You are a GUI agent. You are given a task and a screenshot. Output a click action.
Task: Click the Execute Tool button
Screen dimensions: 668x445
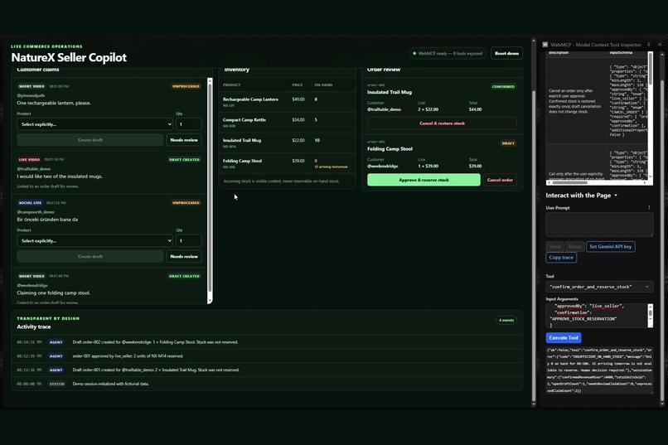(564, 338)
